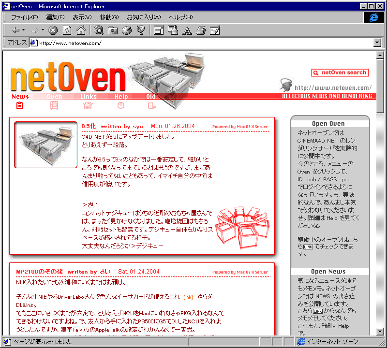
Task: Click 'Powered by Mac OS X Server' in 8.5化 article
Action: point(240,127)
